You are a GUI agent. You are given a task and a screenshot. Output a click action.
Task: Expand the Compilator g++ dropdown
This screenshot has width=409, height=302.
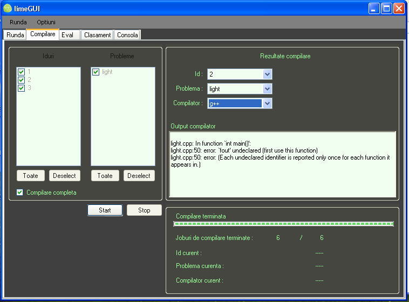267,104
